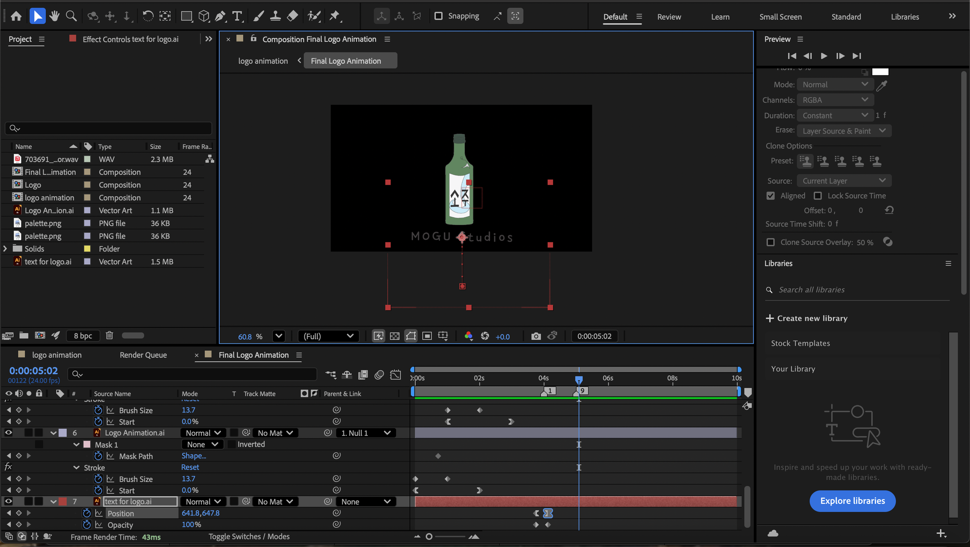The height and width of the screenshot is (547, 970).
Task: Switch to the Render Queue tab
Action: point(143,355)
